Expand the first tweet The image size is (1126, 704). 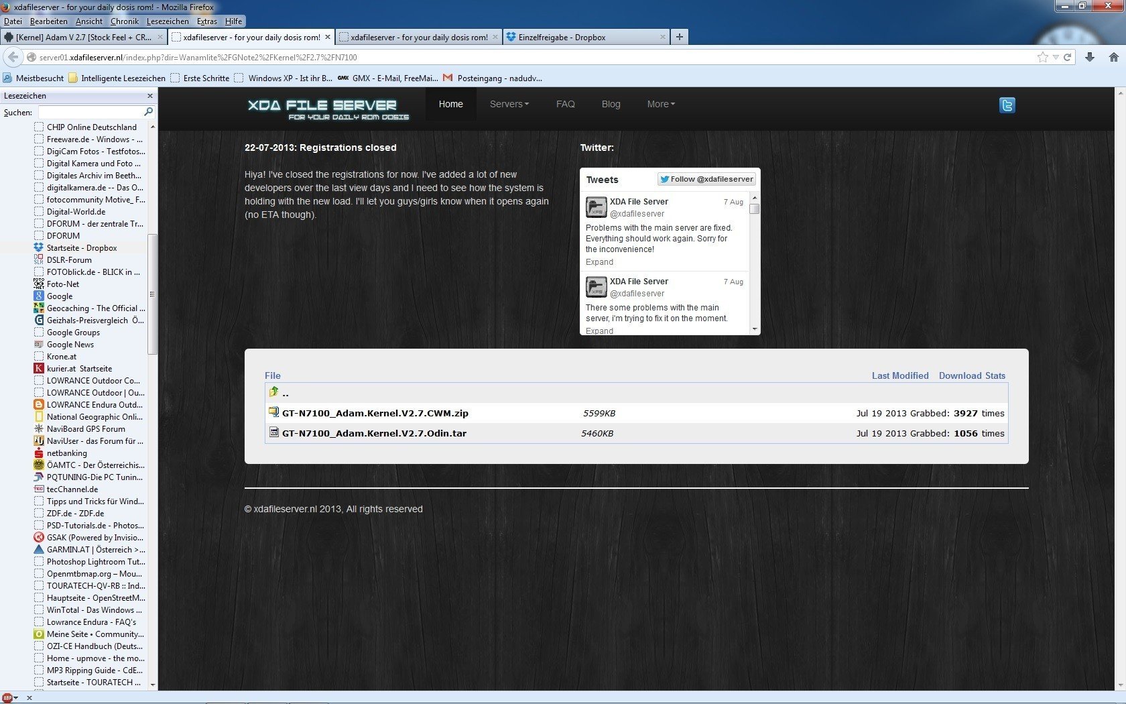tap(599, 262)
